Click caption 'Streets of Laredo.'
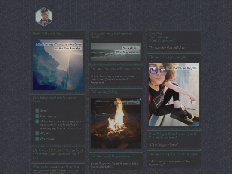 click(x=128, y=52)
